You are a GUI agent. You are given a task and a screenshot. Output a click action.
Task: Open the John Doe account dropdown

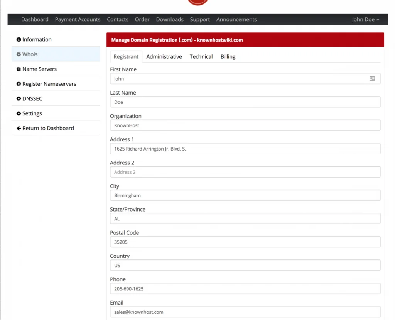[x=365, y=19]
